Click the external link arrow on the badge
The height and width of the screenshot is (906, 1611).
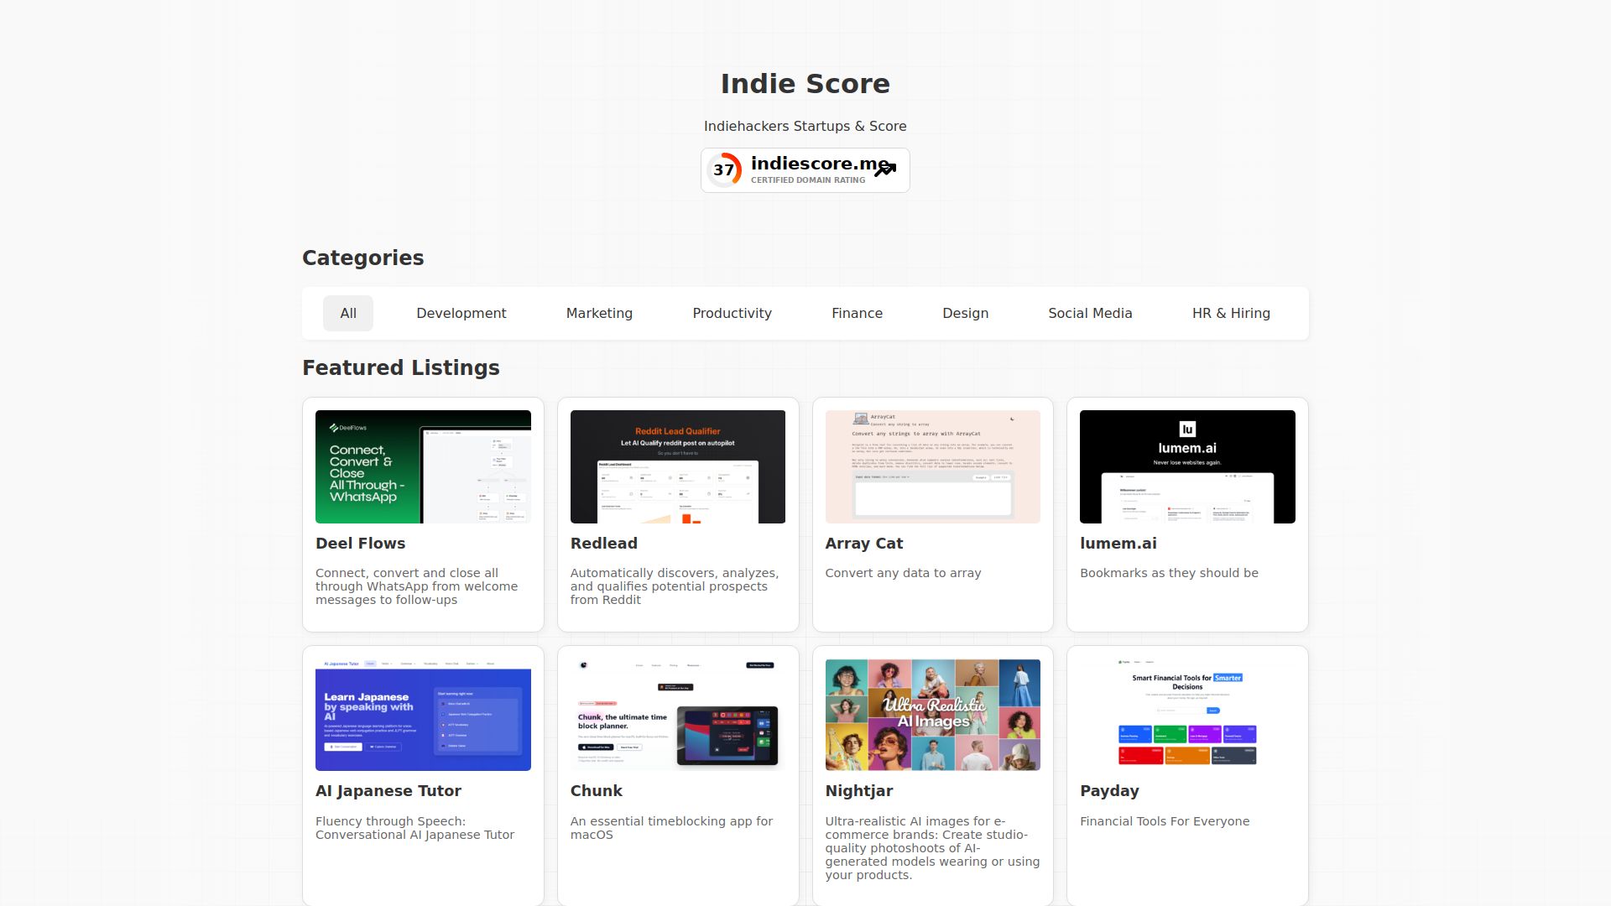885,170
